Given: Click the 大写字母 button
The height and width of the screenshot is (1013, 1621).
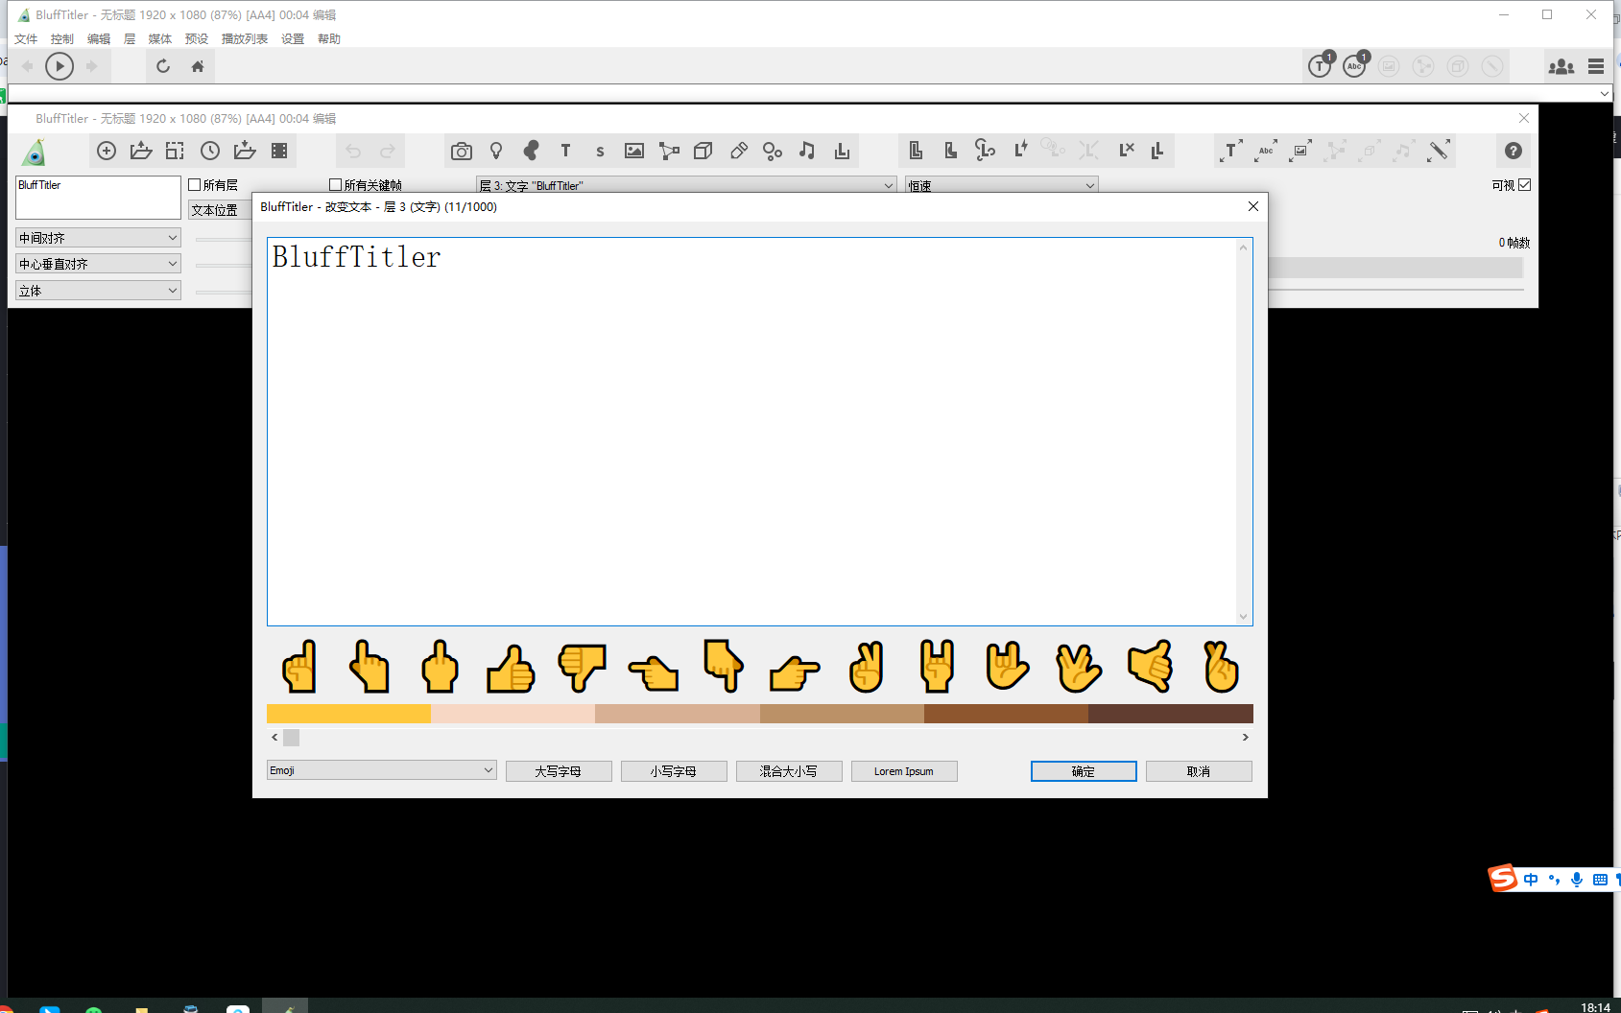Looking at the screenshot, I should pos(559,771).
